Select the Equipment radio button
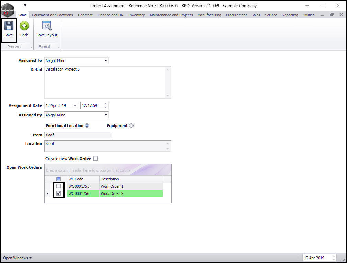 [131, 126]
